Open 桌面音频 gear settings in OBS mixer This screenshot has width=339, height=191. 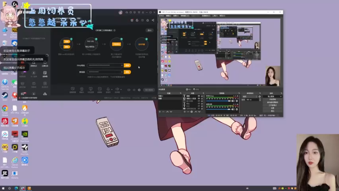click(237, 110)
